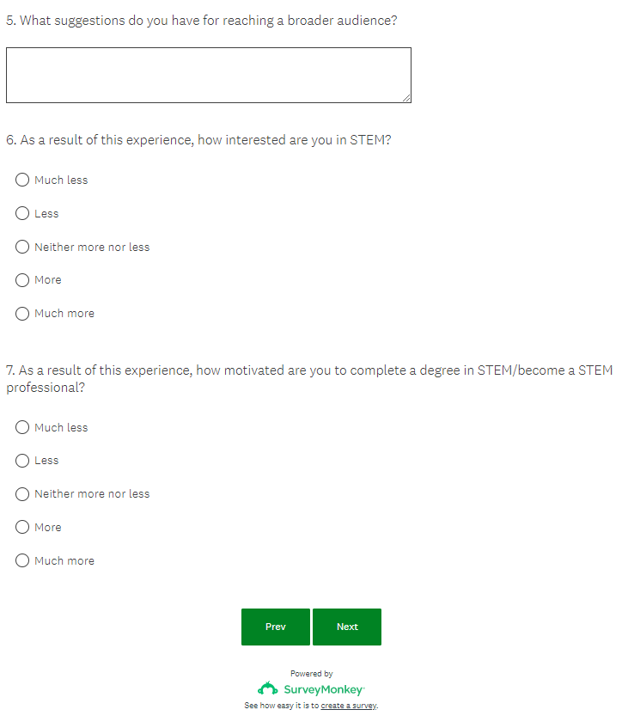Go back with the Prev button
Image resolution: width=634 pixels, height=728 pixels.
point(276,627)
